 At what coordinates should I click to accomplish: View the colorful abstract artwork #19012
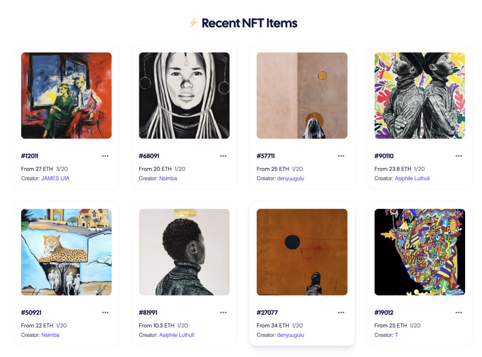[x=420, y=252]
